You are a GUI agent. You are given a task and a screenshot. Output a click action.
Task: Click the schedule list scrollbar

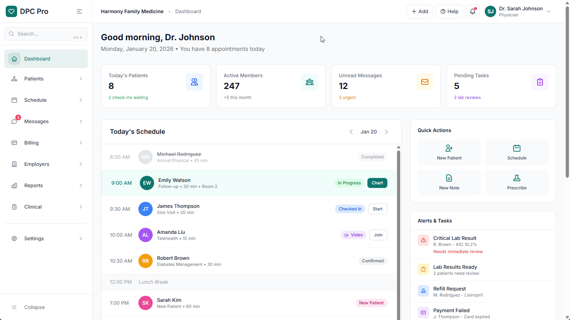click(x=398, y=235)
